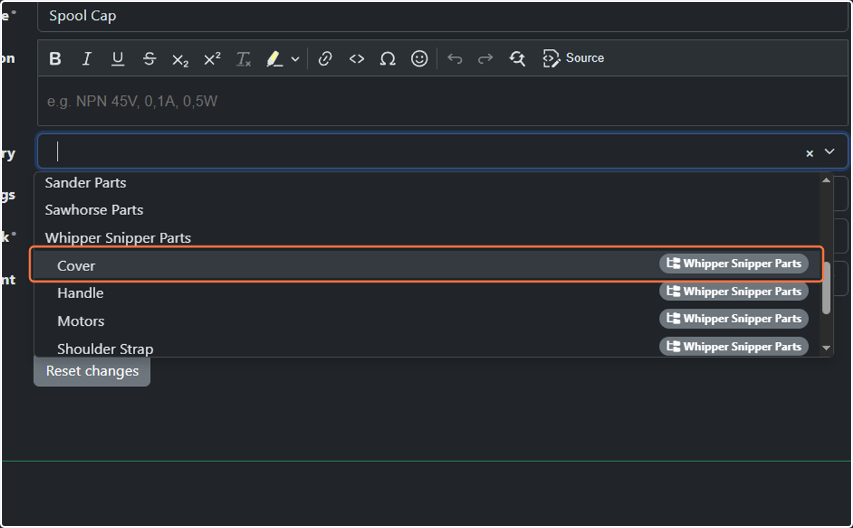This screenshot has height=528, width=853.
Task: Choose the Motors subcategory option
Action: [x=426, y=321]
